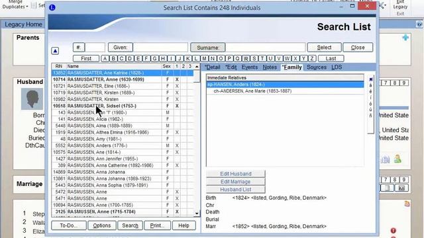Viewport: 424px width, 238px height.
Task: Select ch-ANDERSEN, Ane Marie (1853-1887)
Action: tap(285, 91)
